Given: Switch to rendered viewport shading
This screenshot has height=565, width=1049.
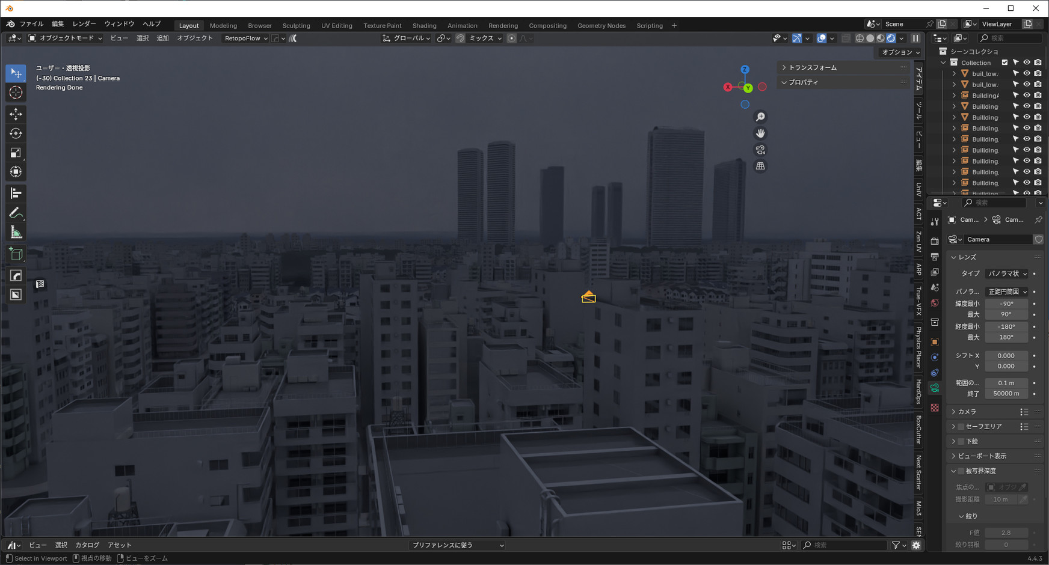Looking at the screenshot, I should pyautogui.click(x=891, y=38).
